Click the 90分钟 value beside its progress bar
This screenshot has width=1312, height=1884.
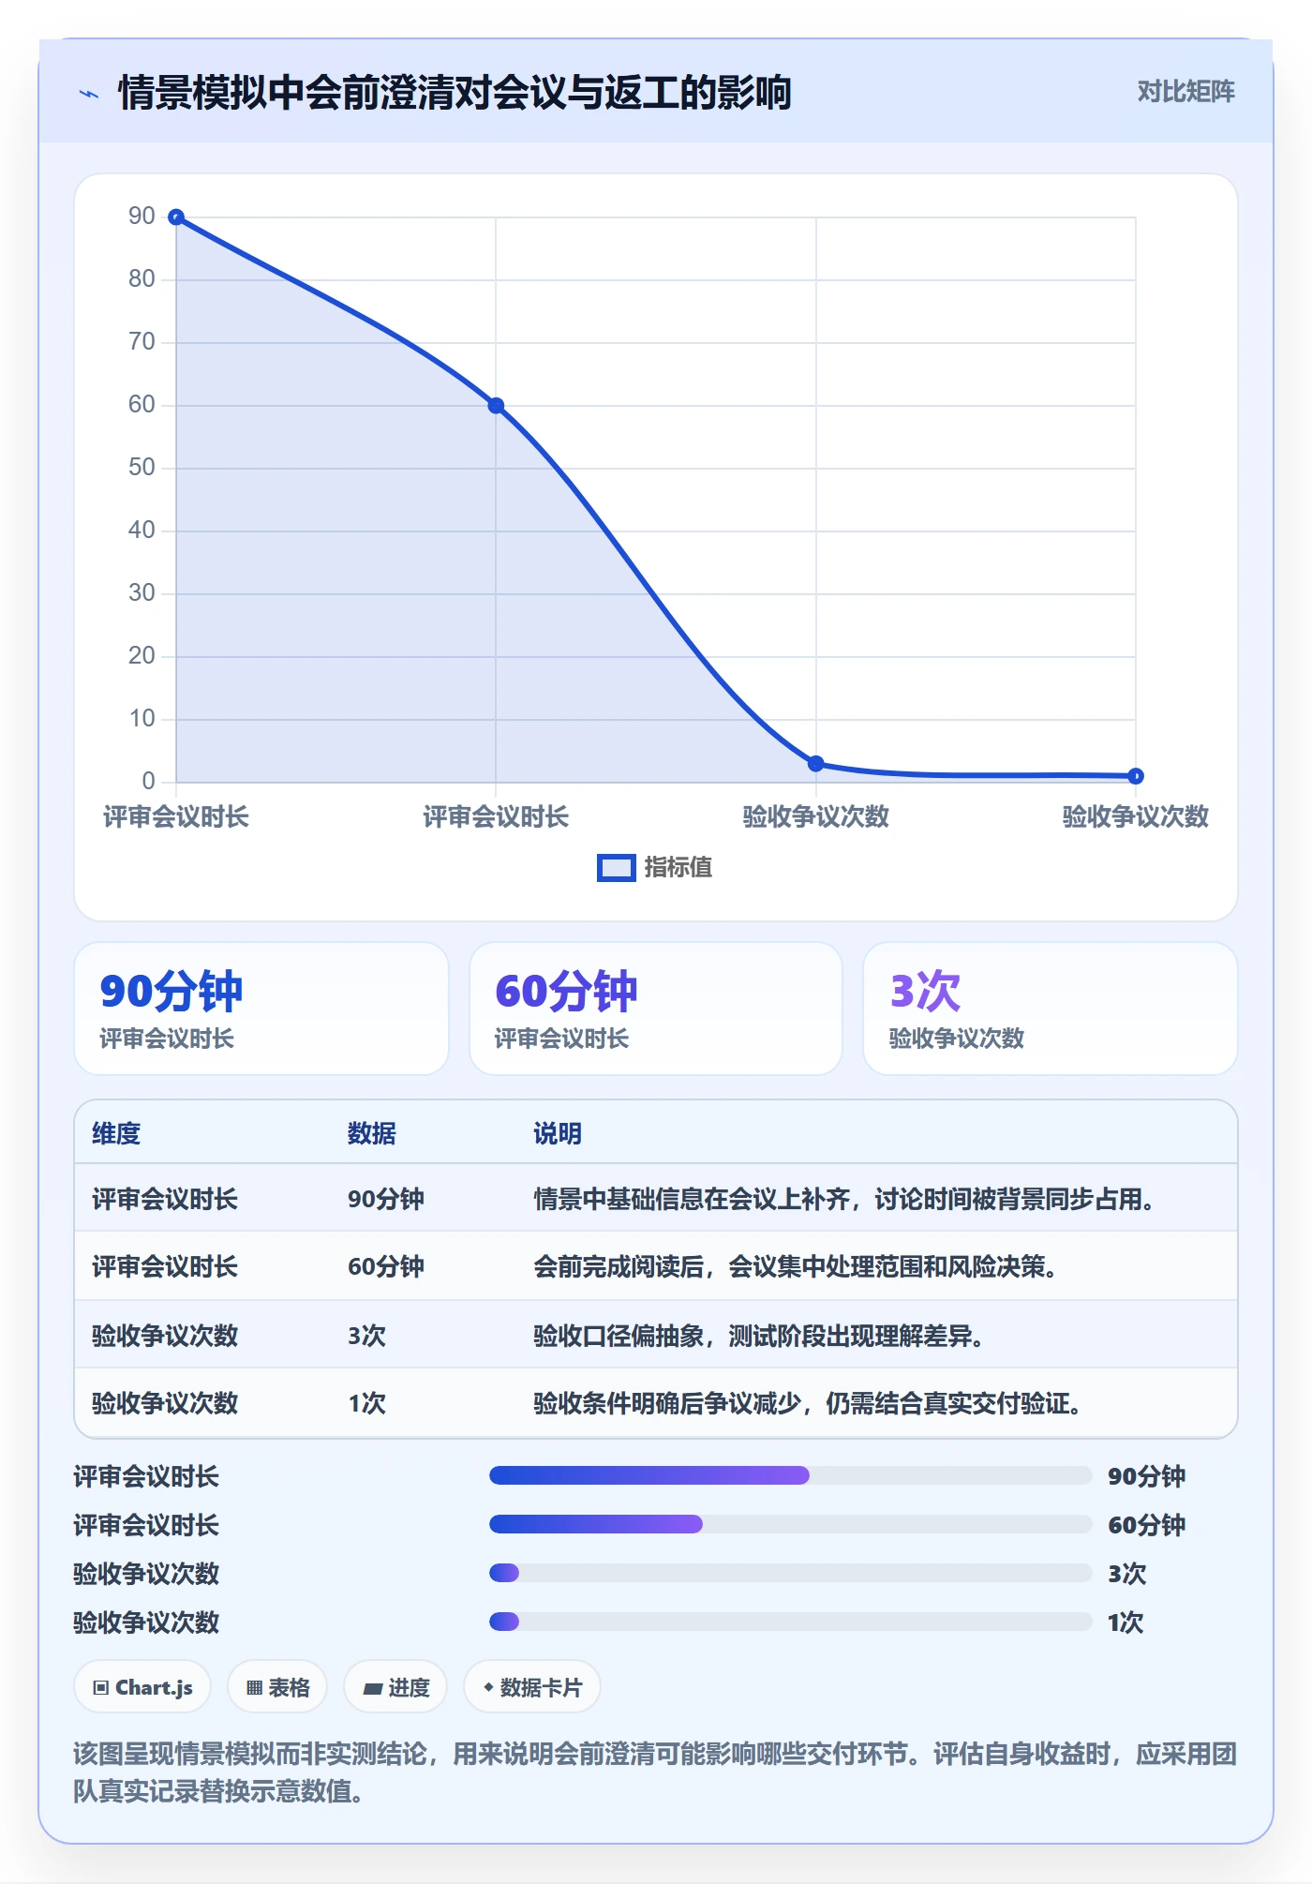tap(1147, 1477)
